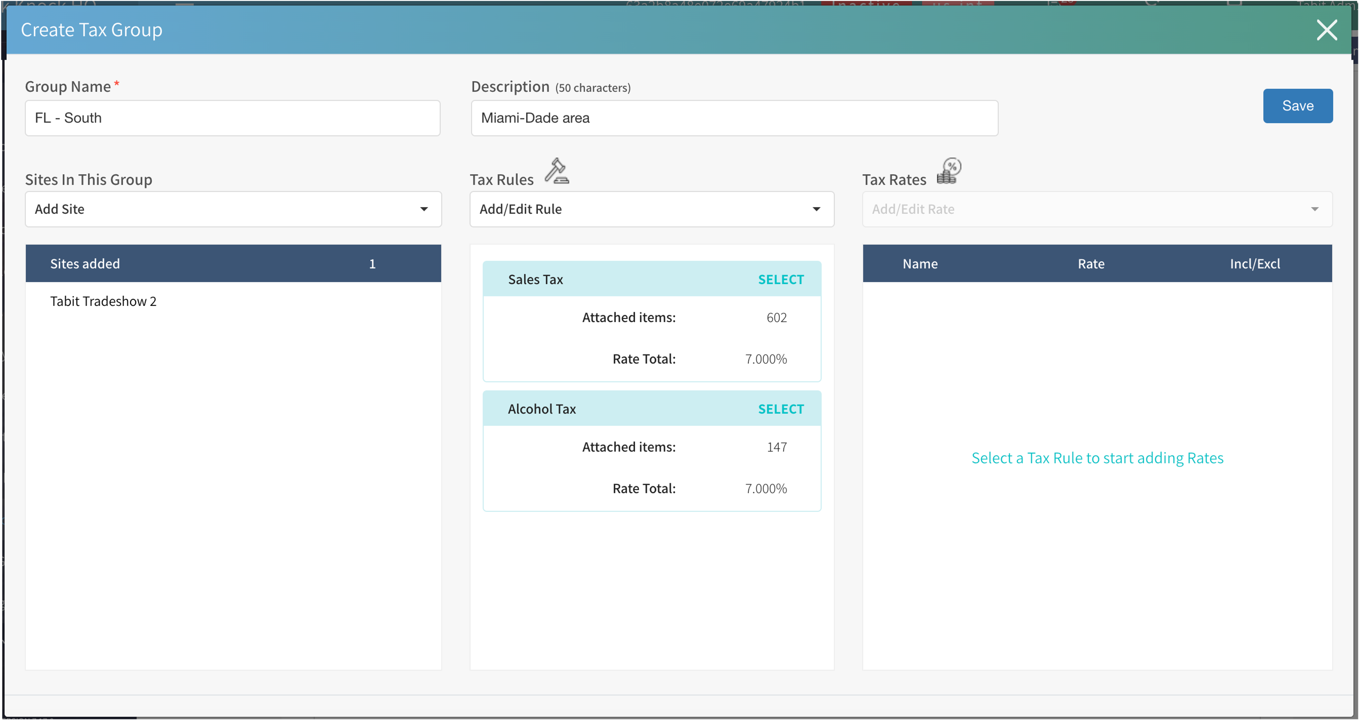Click the Incl/Excl column header
The height and width of the screenshot is (720, 1359).
pyautogui.click(x=1255, y=264)
